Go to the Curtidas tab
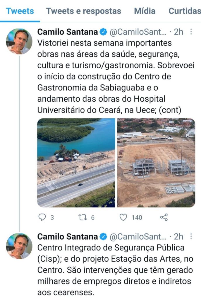Image resolution: width=201 pixels, height=300 pixels. click(x=184, y=11)
